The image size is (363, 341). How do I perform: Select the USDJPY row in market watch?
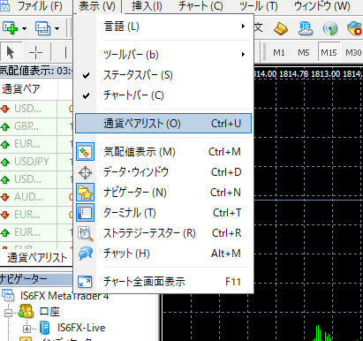[36, 162]
